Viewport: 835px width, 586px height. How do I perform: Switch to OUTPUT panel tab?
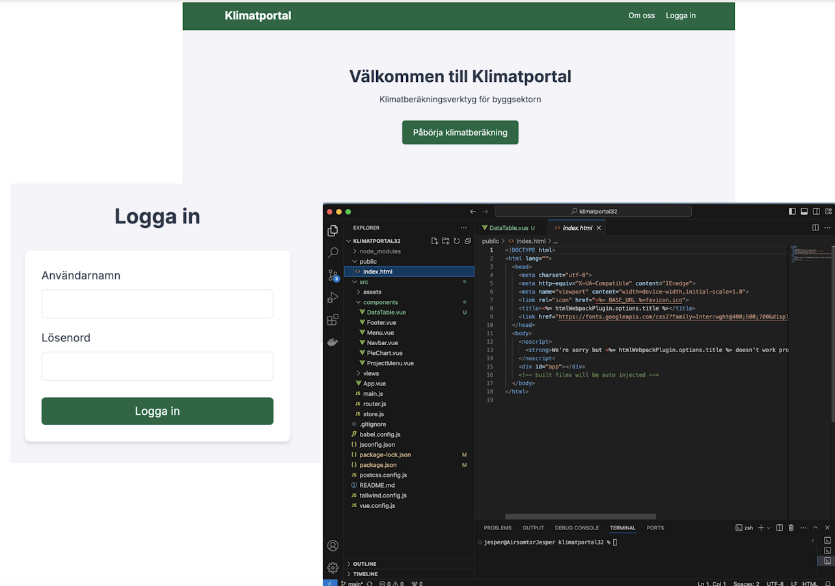tap(533, 528)
